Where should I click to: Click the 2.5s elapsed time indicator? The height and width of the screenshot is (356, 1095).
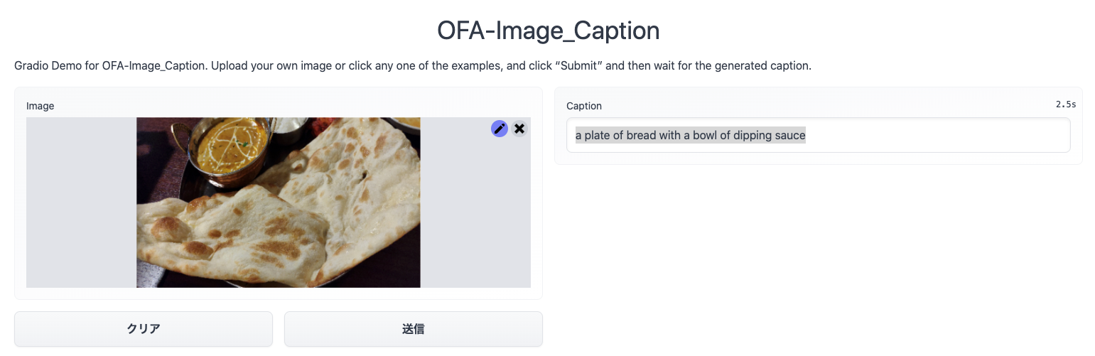(x=1065, y=104)
